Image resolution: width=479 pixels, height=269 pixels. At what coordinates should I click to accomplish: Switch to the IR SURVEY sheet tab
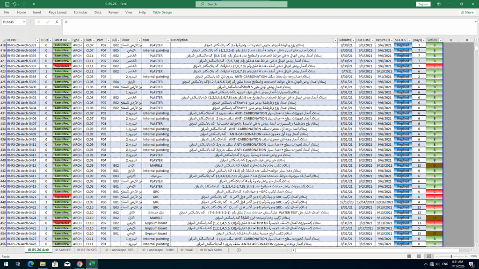pyautogui.click(x=62, y=250)
